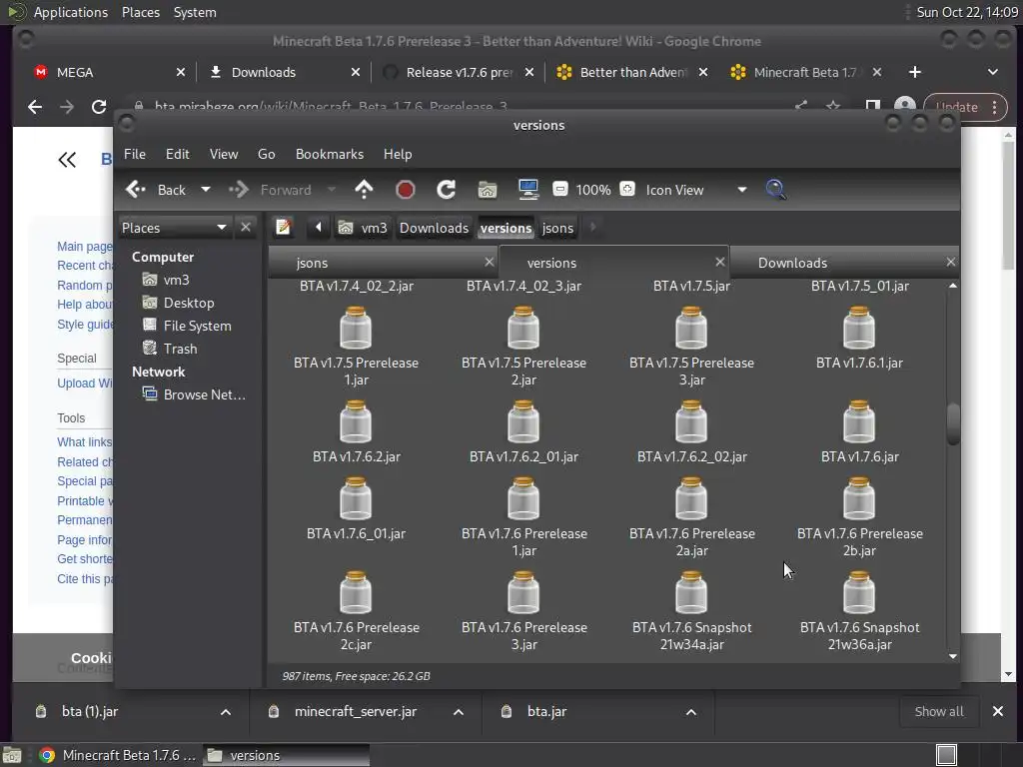Select BTA v1.7.6.jar jar icon
Image resolution: width=1023 pixels, height=767 pixels.
858,422
